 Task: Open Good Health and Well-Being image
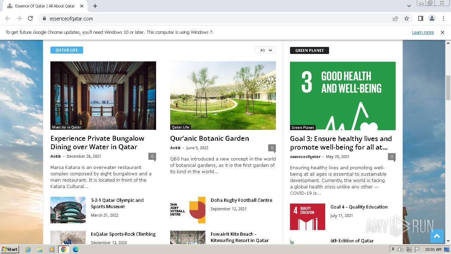[343, 96]
